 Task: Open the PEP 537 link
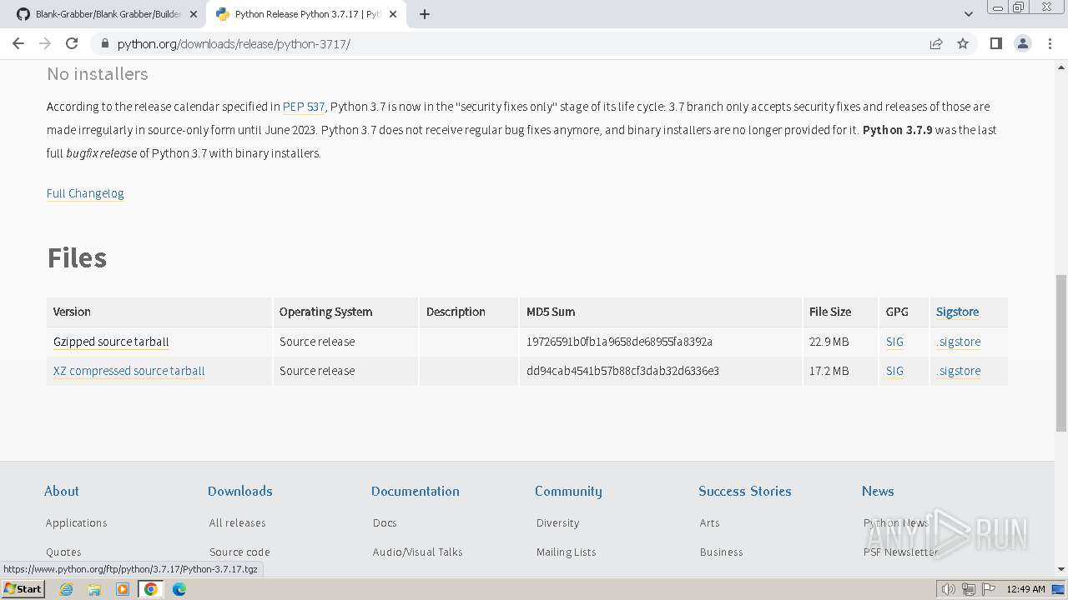point(304,107)
